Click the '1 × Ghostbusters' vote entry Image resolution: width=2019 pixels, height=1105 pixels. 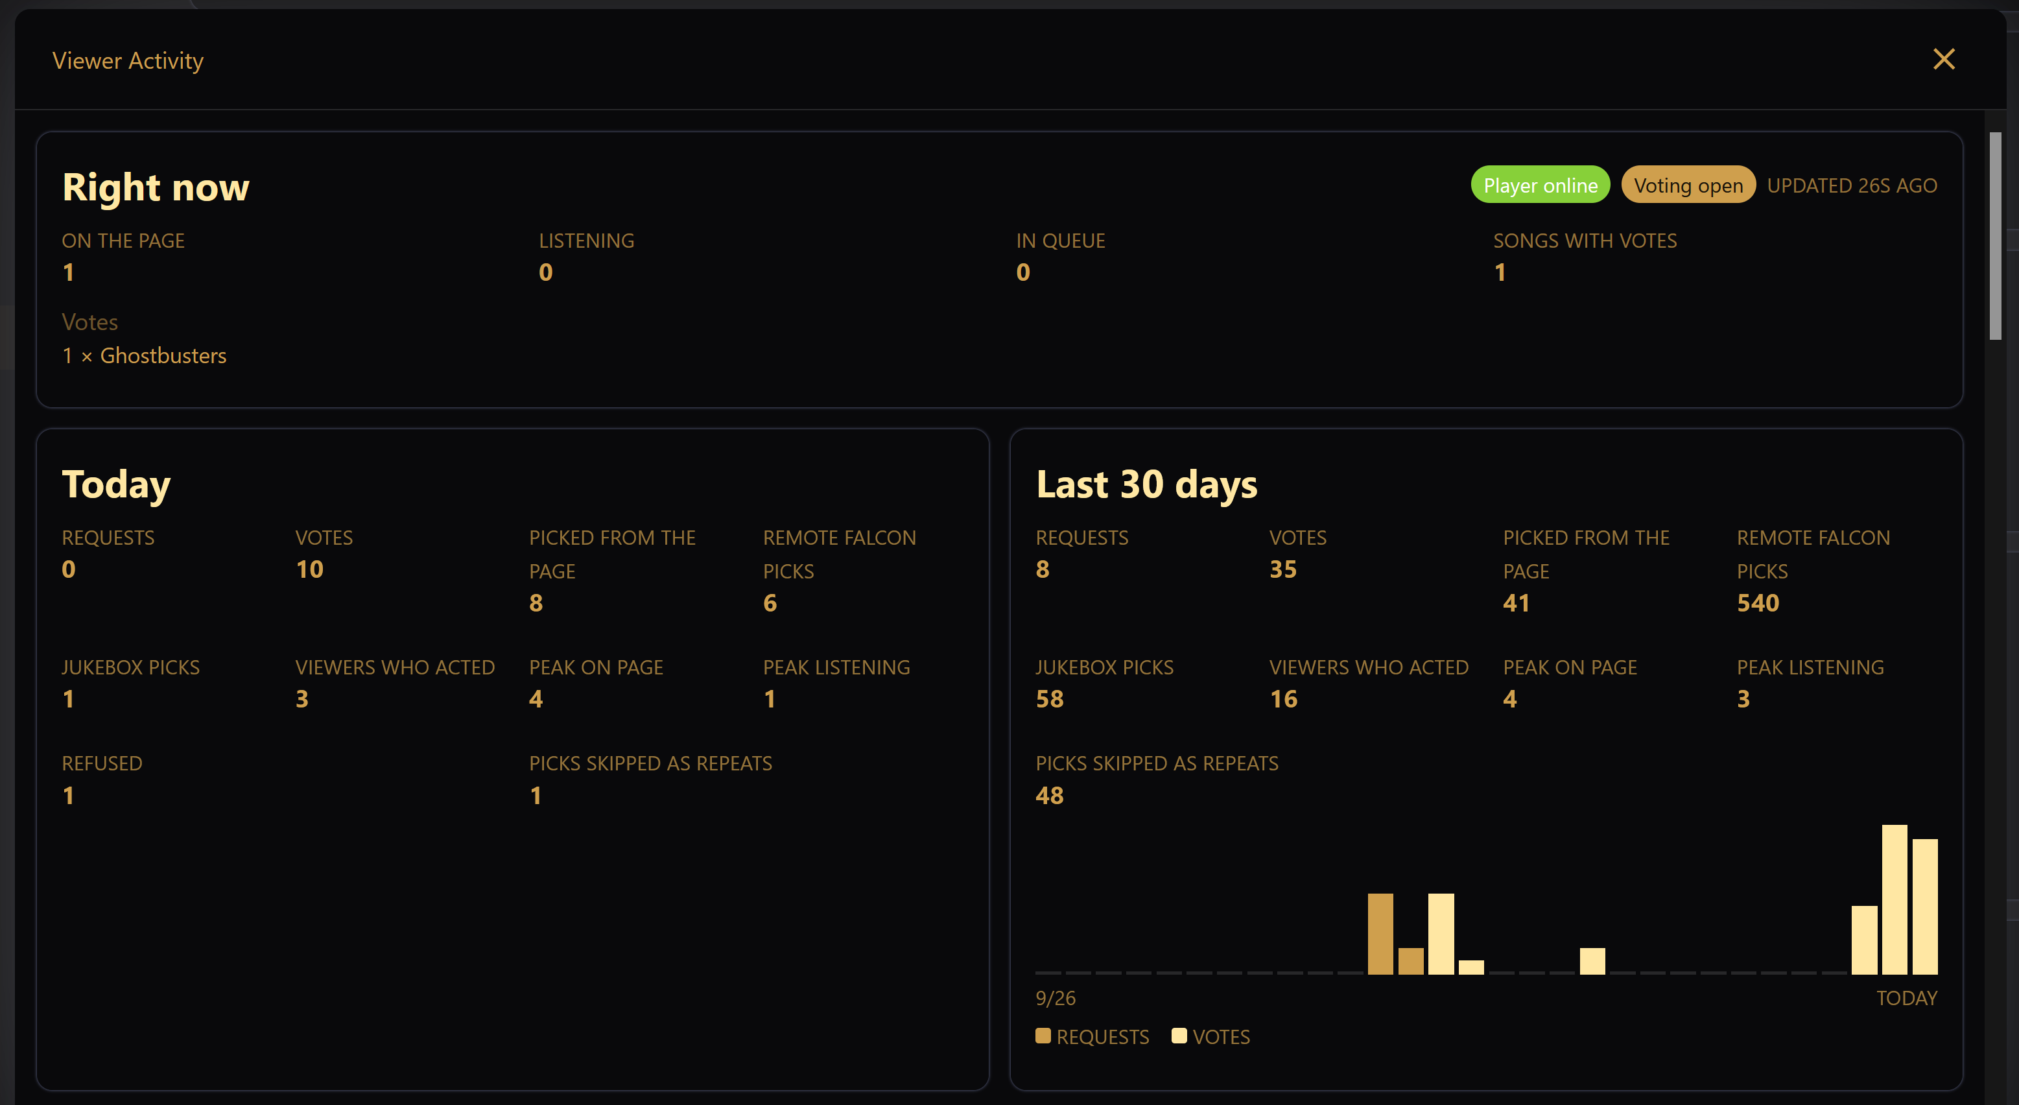click(x=144, y=356)
